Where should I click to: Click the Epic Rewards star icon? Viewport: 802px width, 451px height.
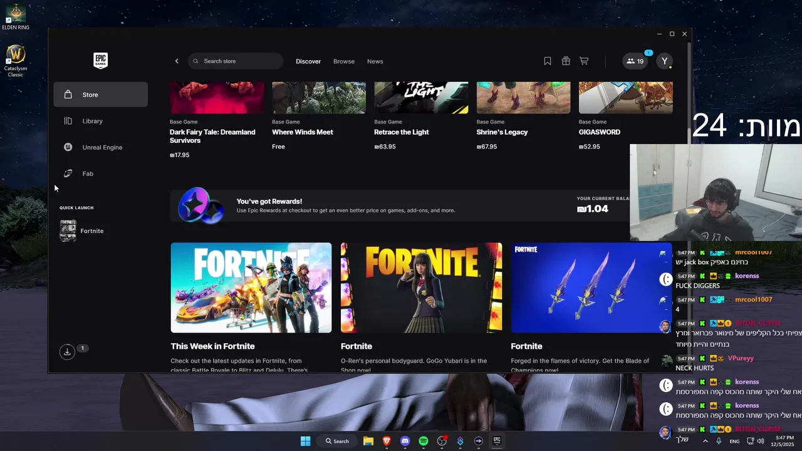[200, 205]
